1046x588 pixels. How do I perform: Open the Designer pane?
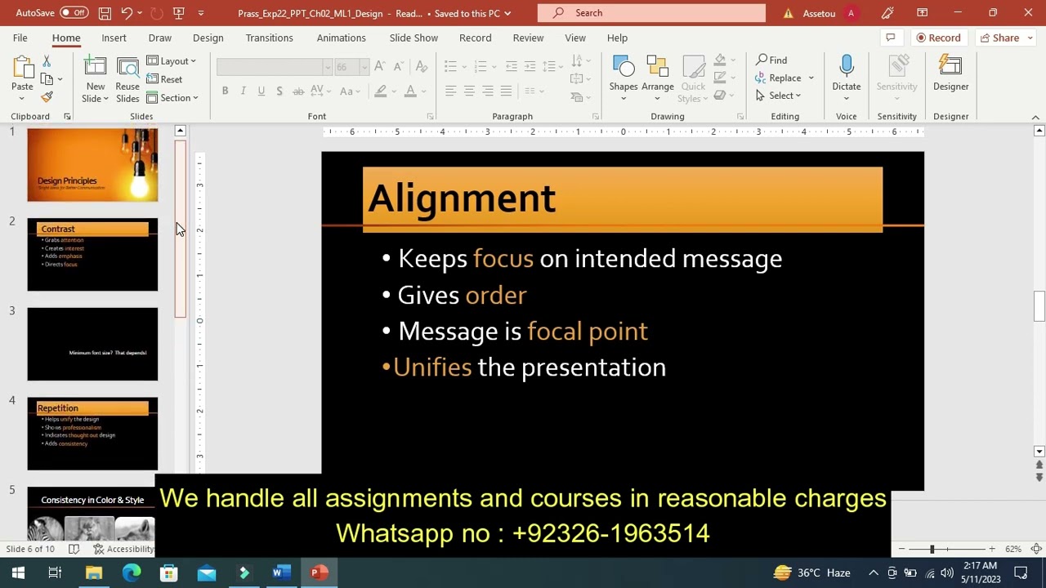tap(950, 73)
